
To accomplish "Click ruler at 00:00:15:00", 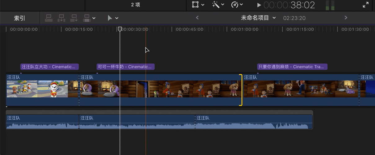I will (x=79, y=29).
